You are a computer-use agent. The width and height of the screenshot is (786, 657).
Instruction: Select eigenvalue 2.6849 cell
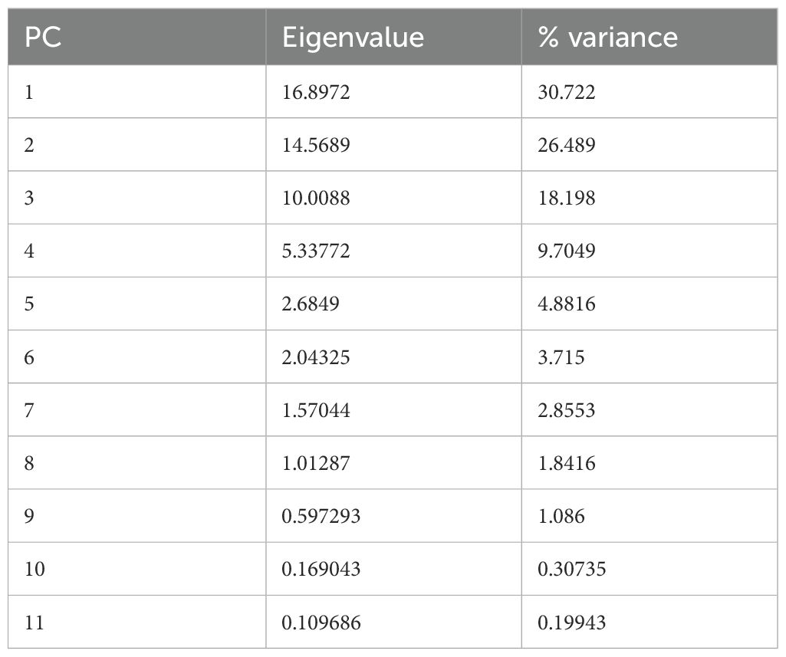tap(311, 304)
